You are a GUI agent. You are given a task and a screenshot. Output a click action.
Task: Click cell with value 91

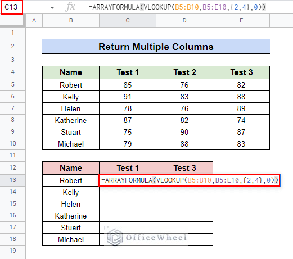tap(128, 97)
